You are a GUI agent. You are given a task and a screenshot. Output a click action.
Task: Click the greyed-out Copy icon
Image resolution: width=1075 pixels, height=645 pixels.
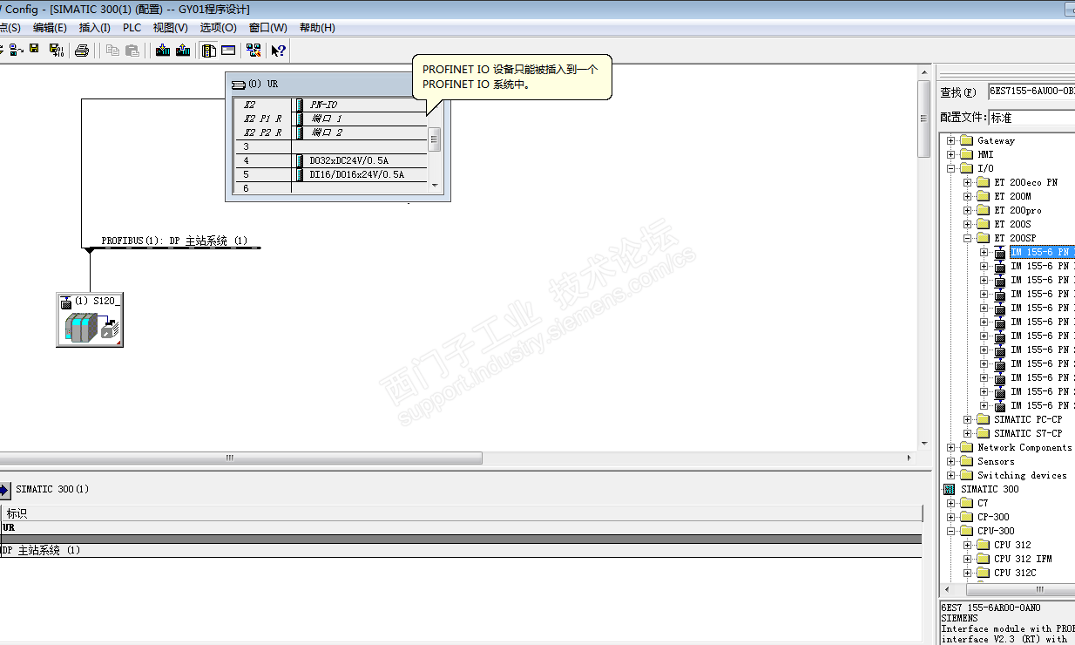coord(112,50)
